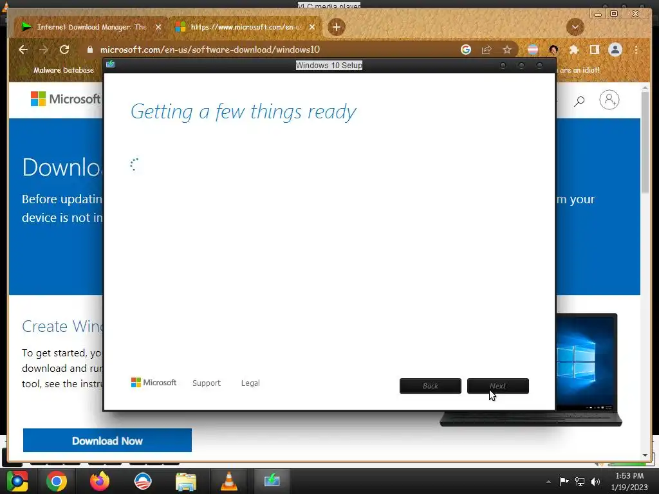Click the webpage search magnifier icon
This screenshot has height=494, width=659.
point(579,101)
